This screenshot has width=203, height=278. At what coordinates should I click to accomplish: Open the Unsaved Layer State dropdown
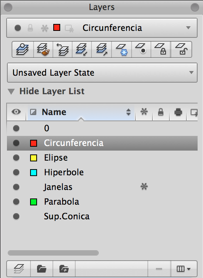102,73
